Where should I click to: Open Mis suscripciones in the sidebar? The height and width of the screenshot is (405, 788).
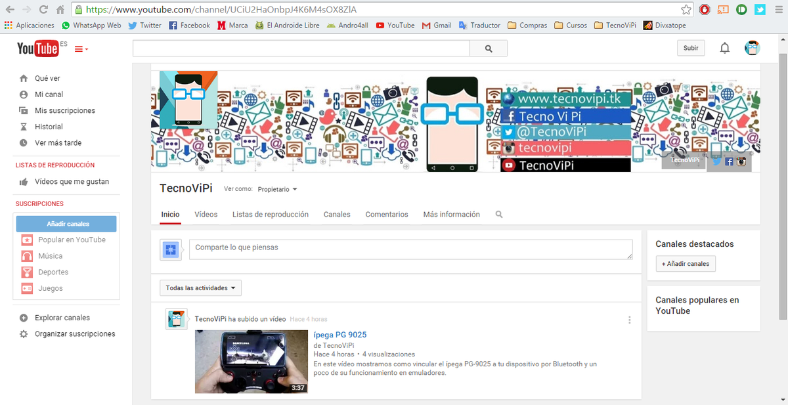[x=66, y=110]
